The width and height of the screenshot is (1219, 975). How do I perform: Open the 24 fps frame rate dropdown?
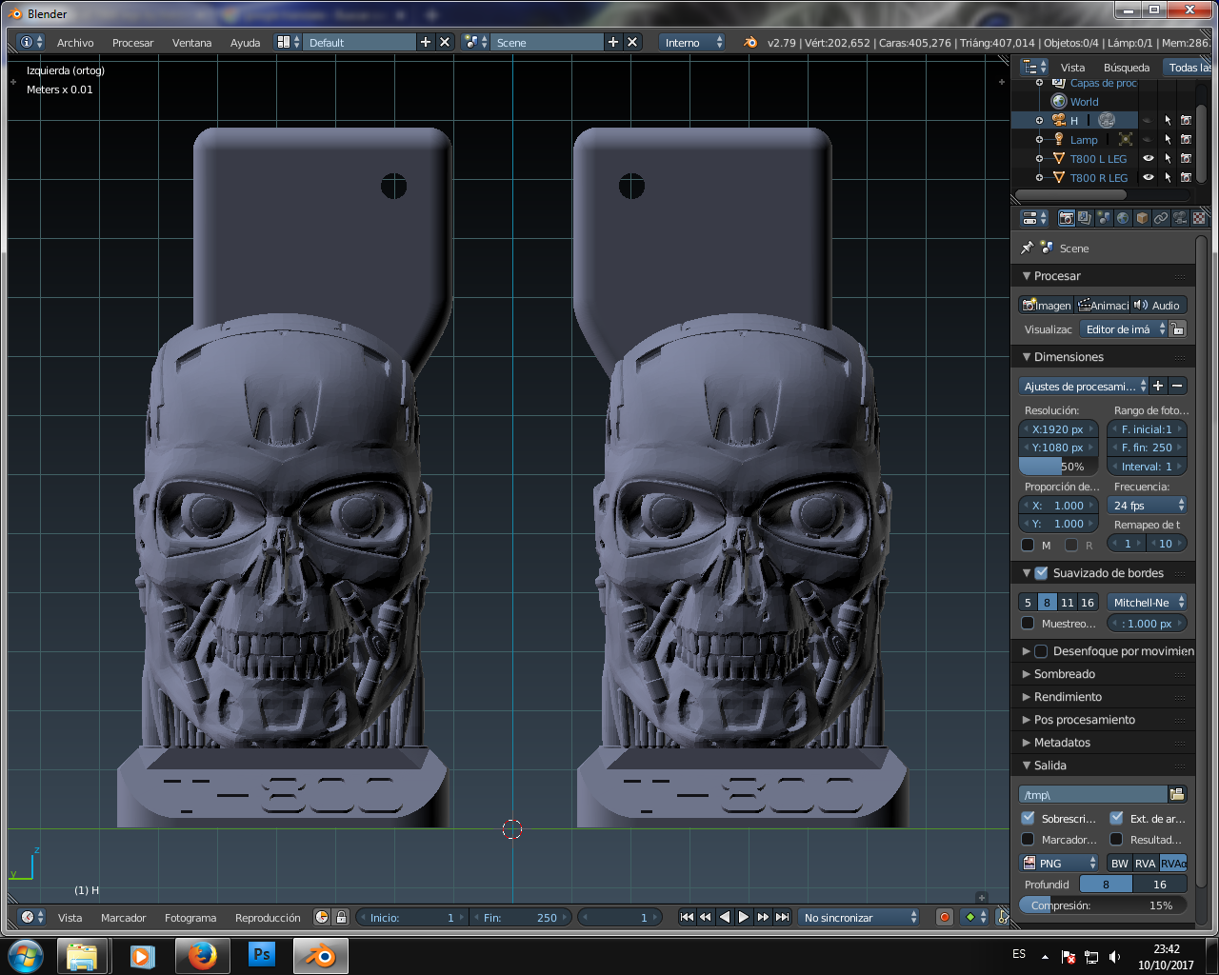tap(1148, 506)
